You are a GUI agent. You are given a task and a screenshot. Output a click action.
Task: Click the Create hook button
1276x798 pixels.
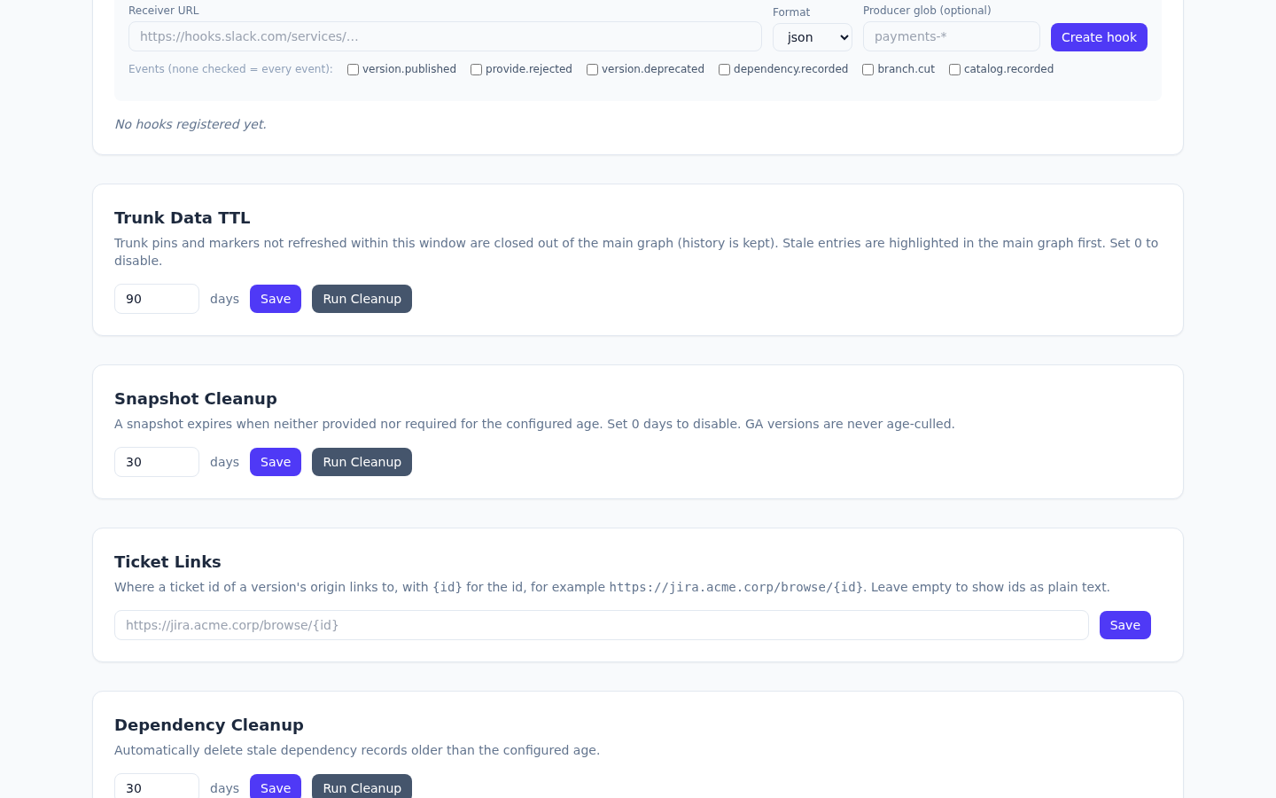[1099, 37]
